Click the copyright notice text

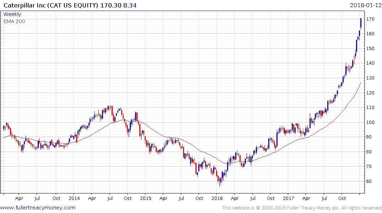click(302, 208)
